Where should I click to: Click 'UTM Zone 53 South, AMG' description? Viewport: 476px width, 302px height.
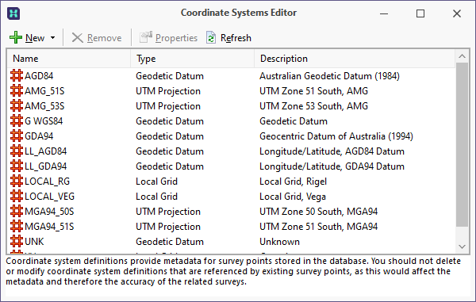pyautogui.click(x=313, y=106)
